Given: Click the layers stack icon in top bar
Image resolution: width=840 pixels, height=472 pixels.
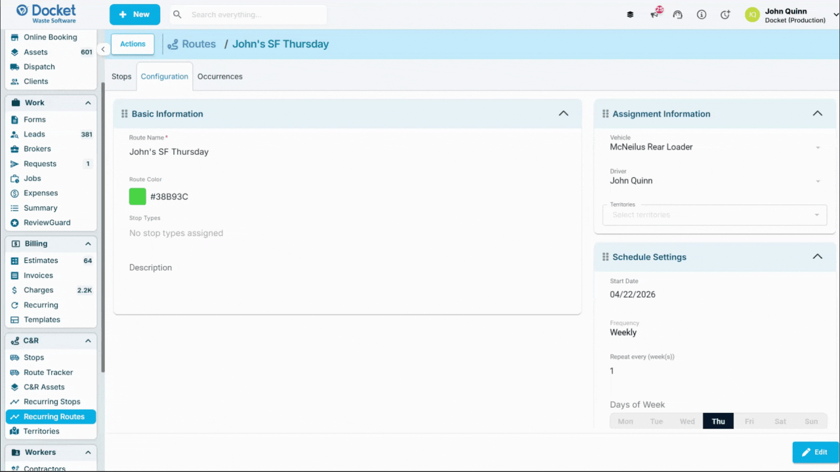Looking at the screenshot, I should [630, 14].
